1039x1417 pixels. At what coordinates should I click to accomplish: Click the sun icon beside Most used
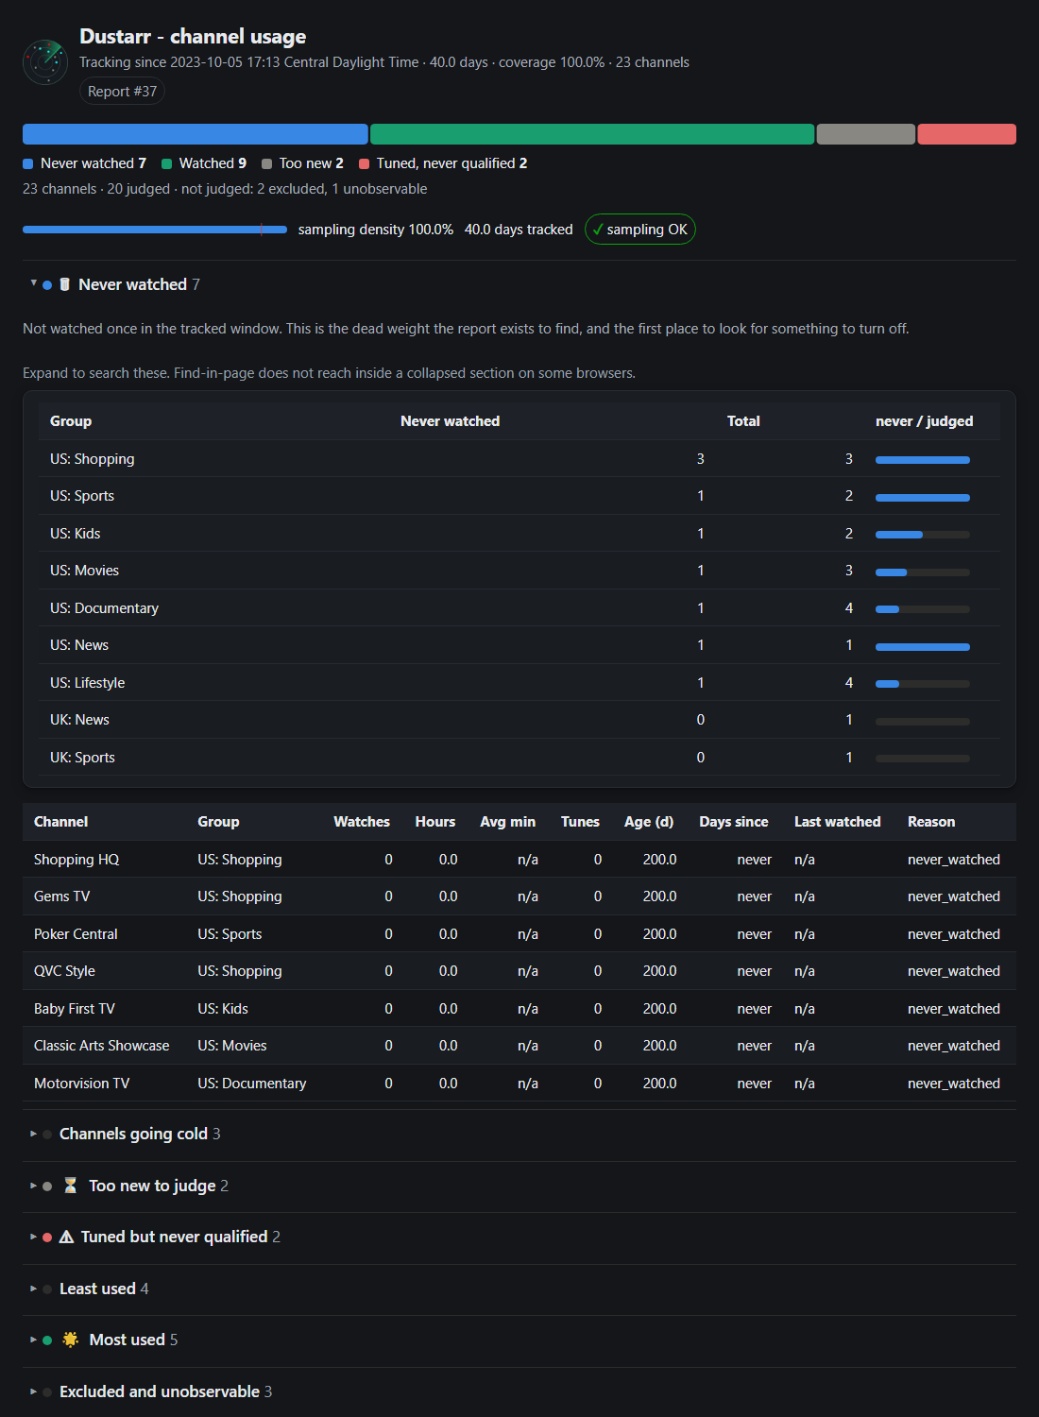pos(71,1340)
